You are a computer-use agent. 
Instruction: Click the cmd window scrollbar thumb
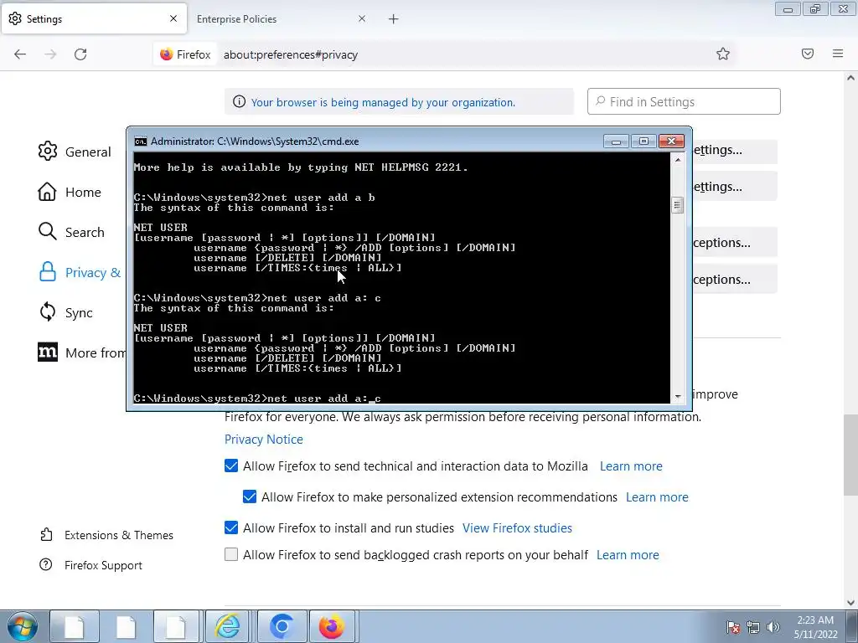point(677,205)
